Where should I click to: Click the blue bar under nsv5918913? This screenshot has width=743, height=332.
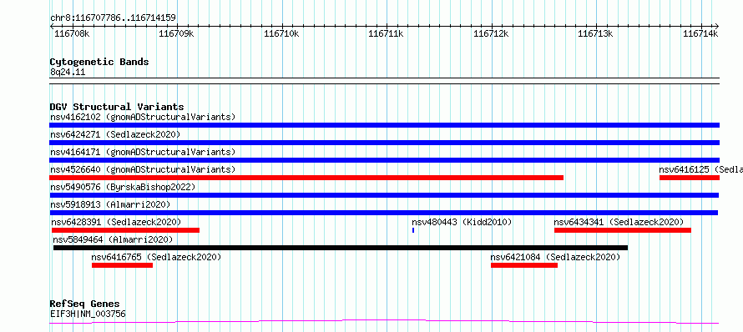coord(383,213)
